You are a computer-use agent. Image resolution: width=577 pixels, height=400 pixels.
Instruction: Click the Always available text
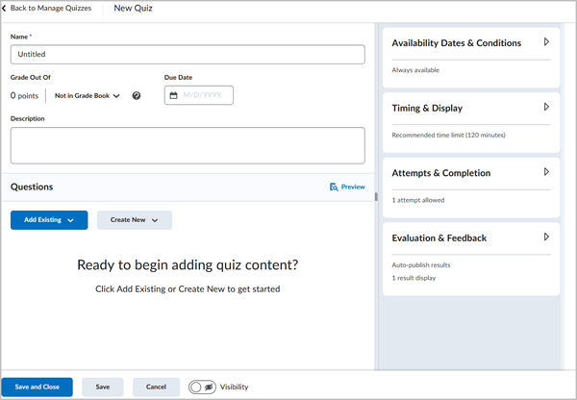click(415, 70)
